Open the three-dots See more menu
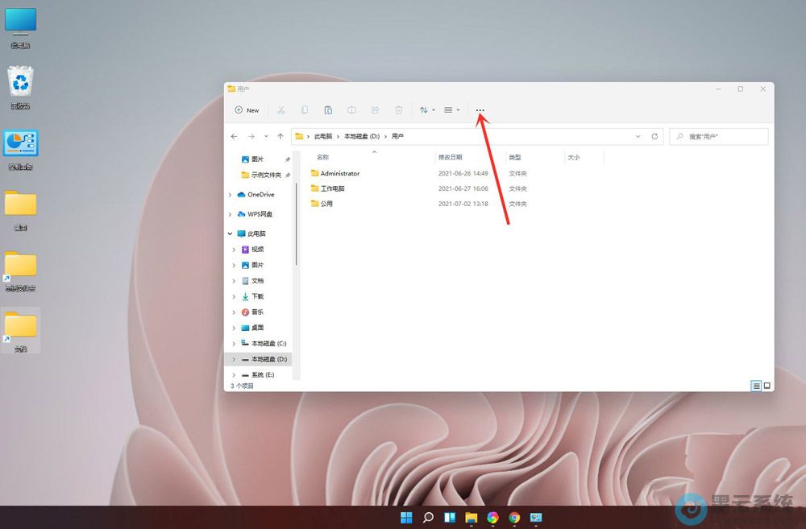This screenshot has height=529, width=806. (x=480, y=110)
